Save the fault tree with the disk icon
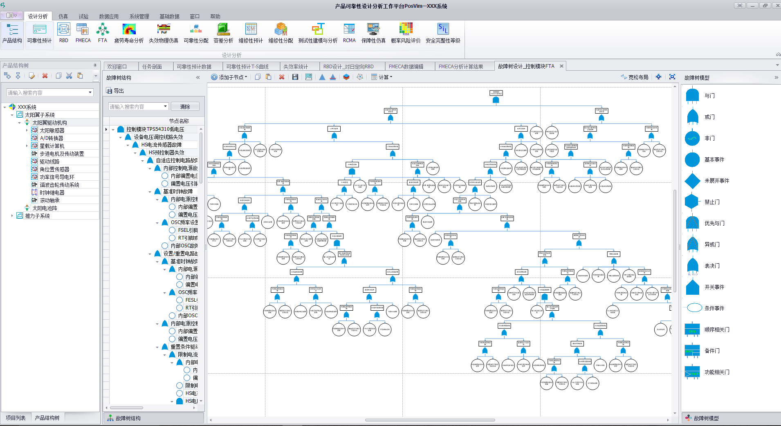 coord(295,77)
